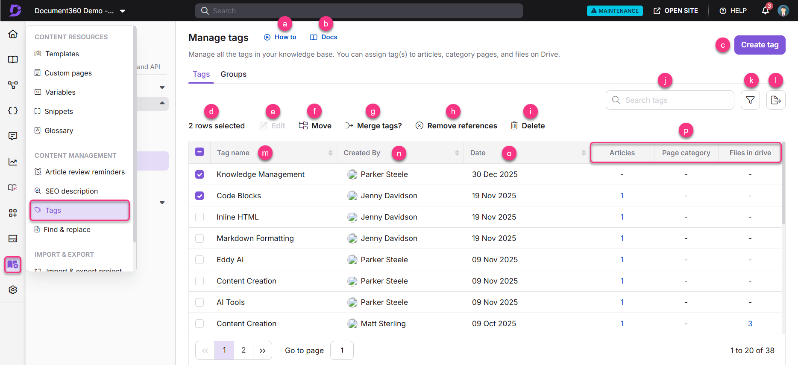The image size is (798, 365).
Task: Check the Markdown Formatting row checkbox
Action: point(199,238)
